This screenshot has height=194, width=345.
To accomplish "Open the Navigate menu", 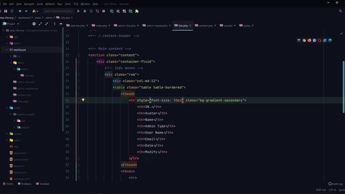I will pos(29,4).
